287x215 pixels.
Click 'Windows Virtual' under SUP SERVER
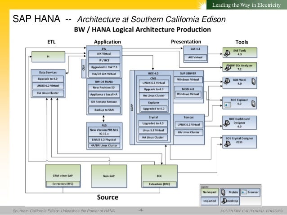click(x=188, y=79)
